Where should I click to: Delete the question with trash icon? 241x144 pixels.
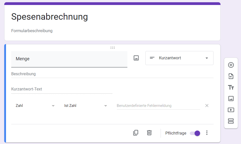(x=149, y=133)
